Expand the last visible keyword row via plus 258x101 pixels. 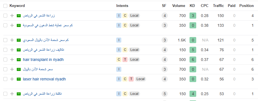(12, 94)
